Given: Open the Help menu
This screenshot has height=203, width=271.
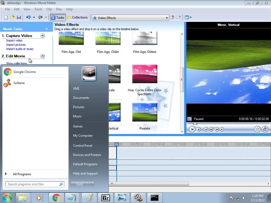Looking at the screenshot, I should (70, 9).
